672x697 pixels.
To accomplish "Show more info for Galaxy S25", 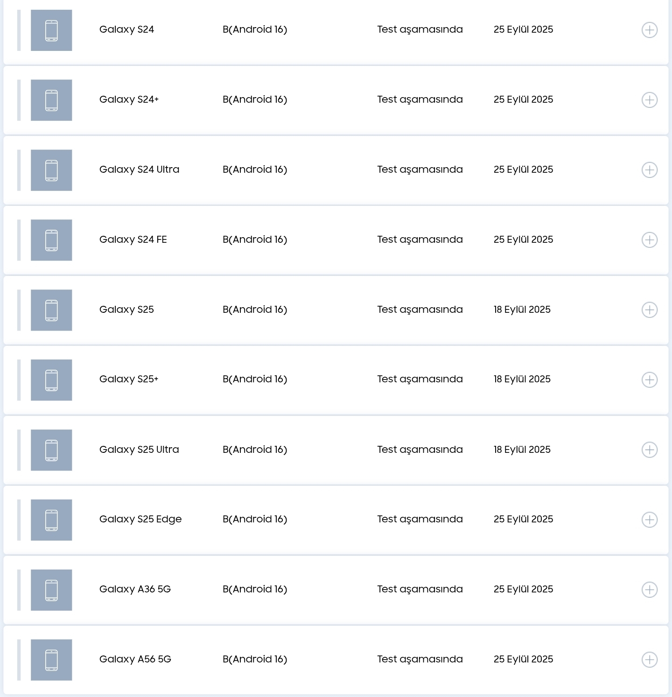I will (x=650, y=310).
